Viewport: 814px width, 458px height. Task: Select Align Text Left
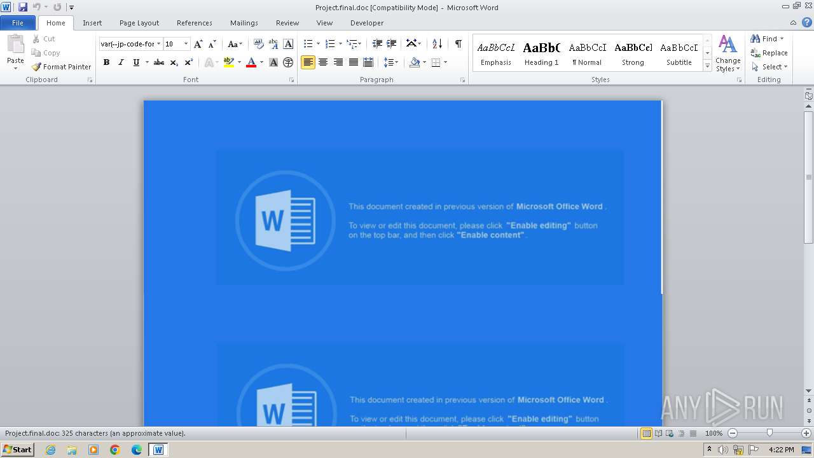(308, 62)
